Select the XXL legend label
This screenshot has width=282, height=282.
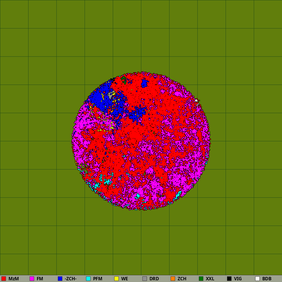click(210, 279)
